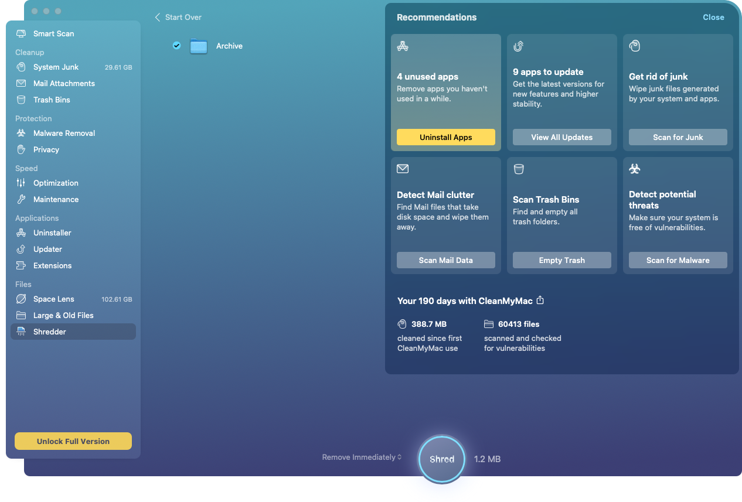Click the Your 190 days with CleanMyMac heading
Screen dimensions: 742x502
(x=465, y=301)
